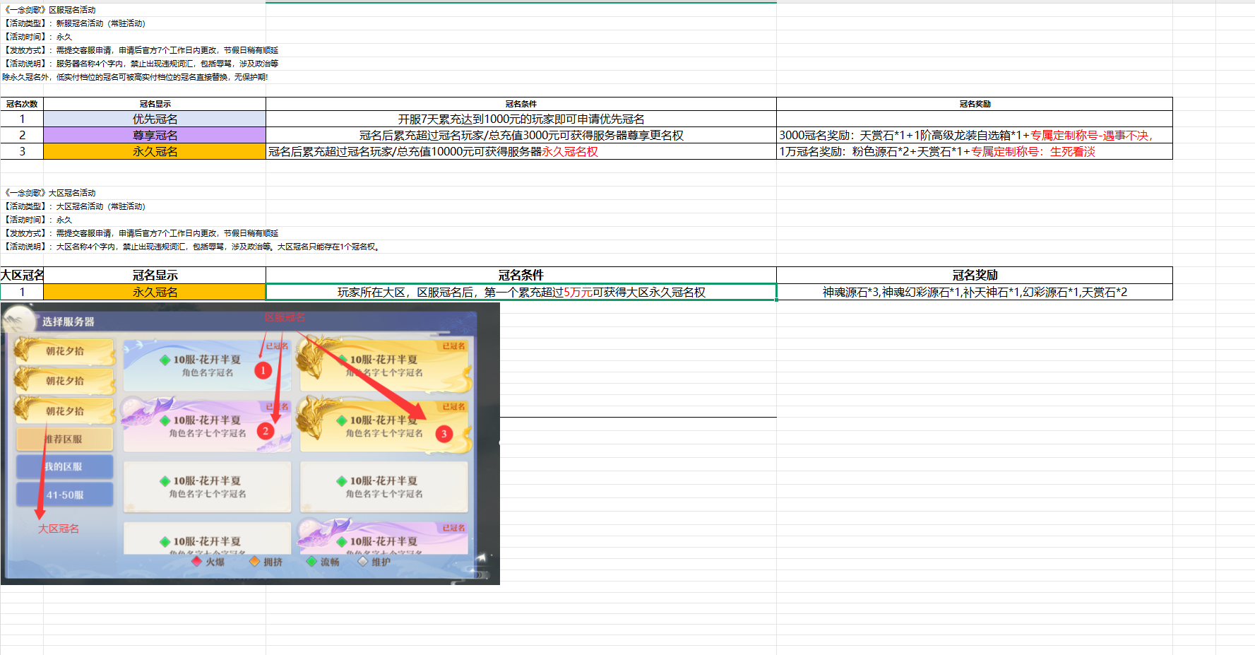Select the 41-50服 server range tab
The width and height of the screenshot is (1255, 655).
65,495
